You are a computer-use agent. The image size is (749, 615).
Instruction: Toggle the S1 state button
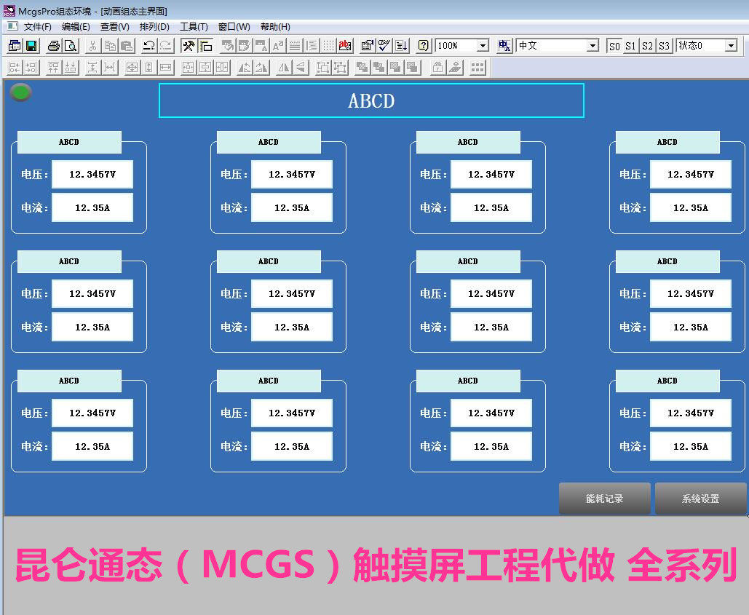[x=630, y=46]
